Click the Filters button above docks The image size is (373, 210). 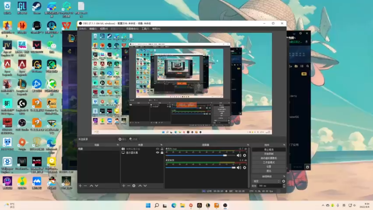tap(134, 139)
